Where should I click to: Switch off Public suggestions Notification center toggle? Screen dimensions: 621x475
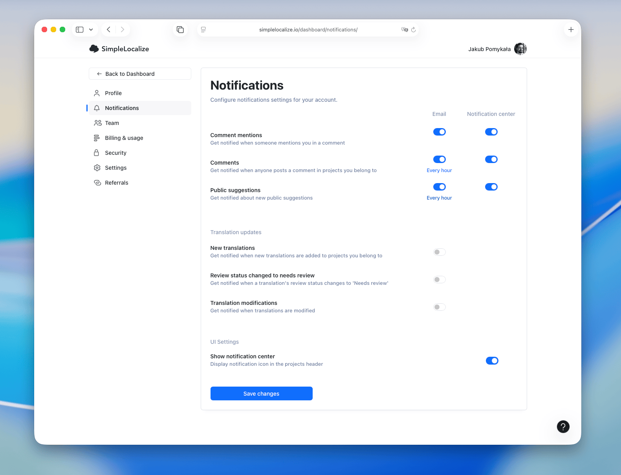pos(491,187)
